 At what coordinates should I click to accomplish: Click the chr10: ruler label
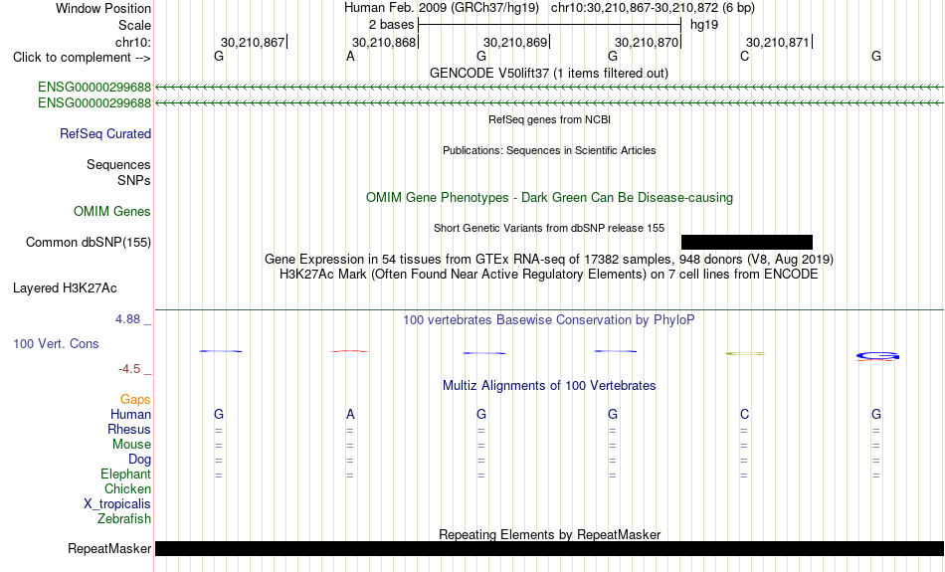tap(133, 42)
